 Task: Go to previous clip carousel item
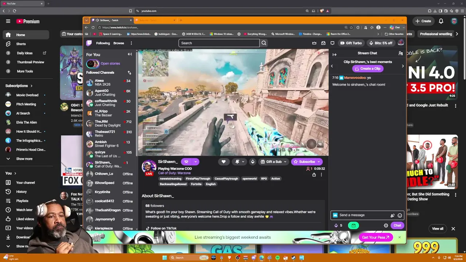point(332,66)
